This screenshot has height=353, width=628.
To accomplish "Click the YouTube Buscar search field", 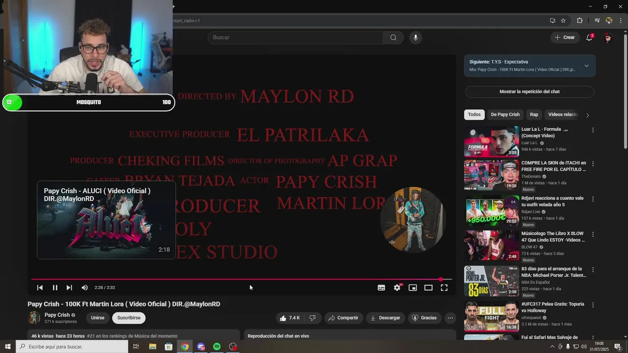I will click(x=295, y=38).
